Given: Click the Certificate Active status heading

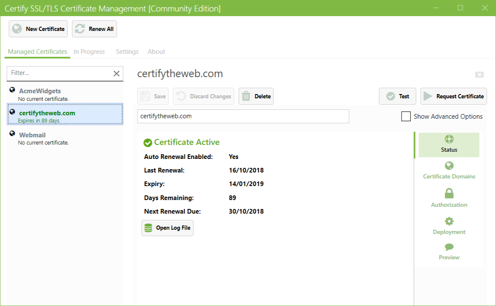Looking at the screenshot, I should tap(187, 142).
